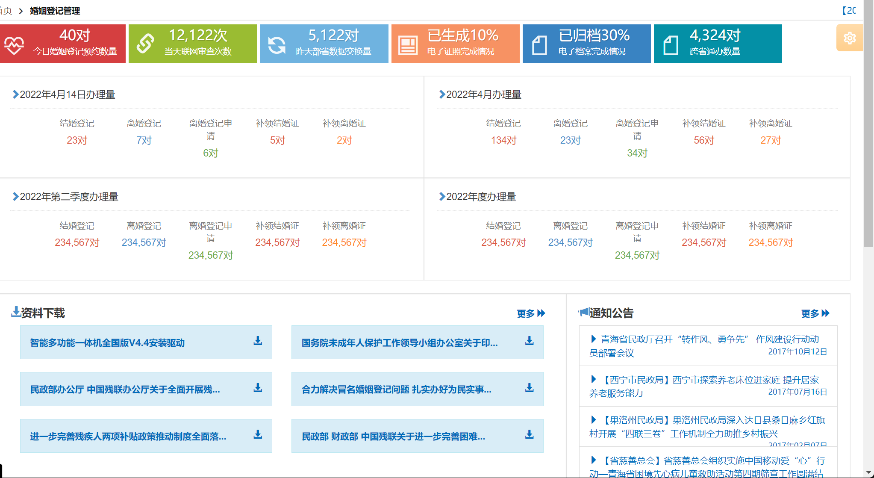Open the 当天联网审查次数 card
This screenshot has width=874, height=478.
point(193,44)
